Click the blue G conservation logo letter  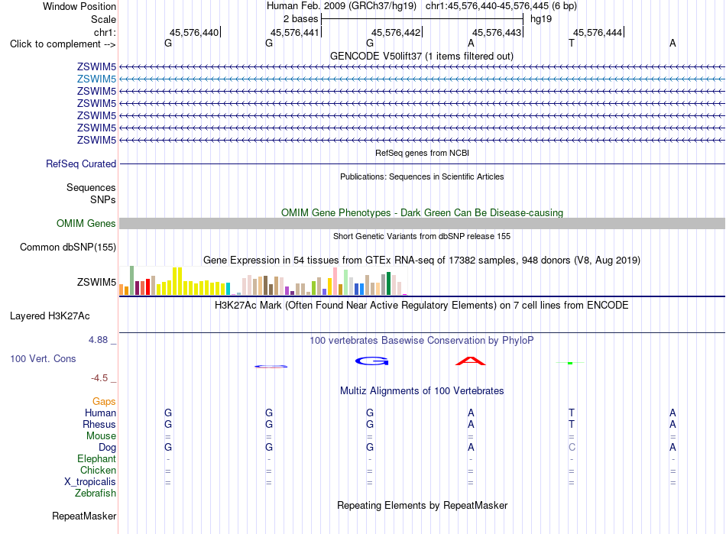(x=372, y=361)
